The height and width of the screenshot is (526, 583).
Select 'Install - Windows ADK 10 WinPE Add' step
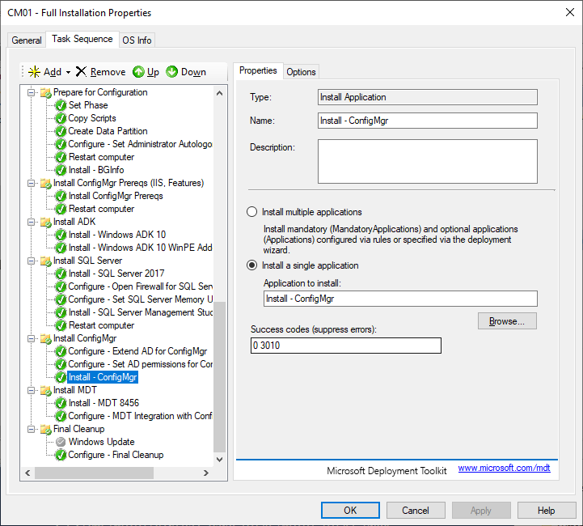click(x=140, y=248)
